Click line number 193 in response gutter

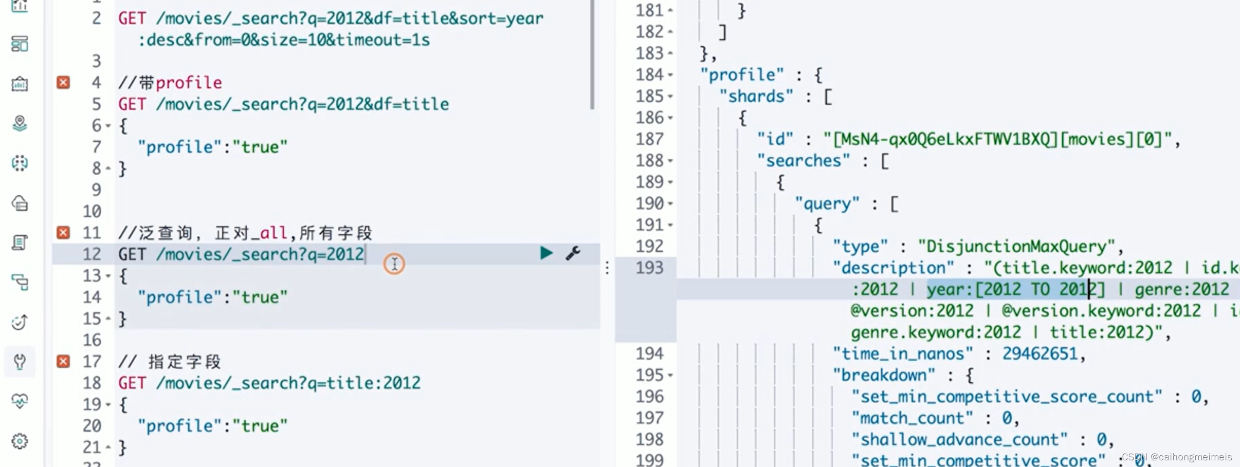[x=649, y=268]
